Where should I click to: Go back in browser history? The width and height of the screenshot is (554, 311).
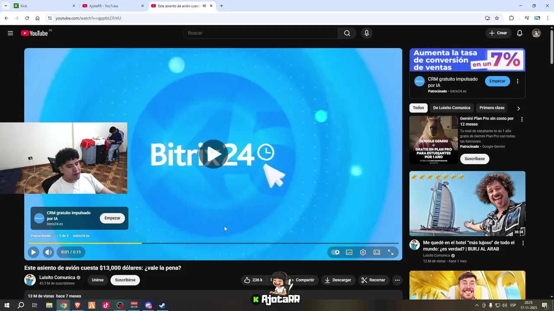6,18
